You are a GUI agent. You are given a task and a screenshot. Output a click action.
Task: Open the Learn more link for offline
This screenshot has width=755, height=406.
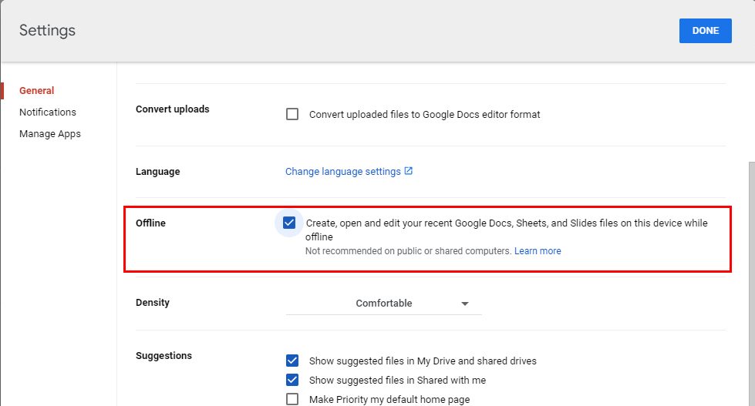[x=538, y=251]
